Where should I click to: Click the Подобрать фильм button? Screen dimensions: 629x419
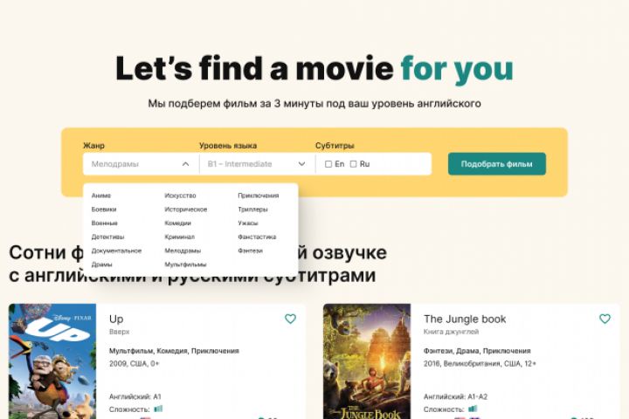point(496,164)
